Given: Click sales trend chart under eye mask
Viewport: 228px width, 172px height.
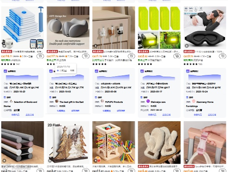Looking at the screenshot, I should pos(205,77).
